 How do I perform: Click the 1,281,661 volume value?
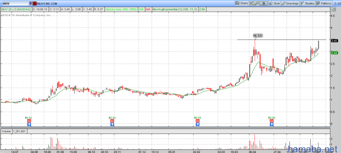click(x=20, y=131)
